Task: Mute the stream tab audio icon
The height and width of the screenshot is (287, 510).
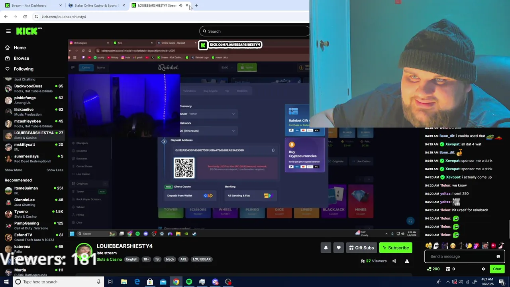Action: (x=180, y=6)
